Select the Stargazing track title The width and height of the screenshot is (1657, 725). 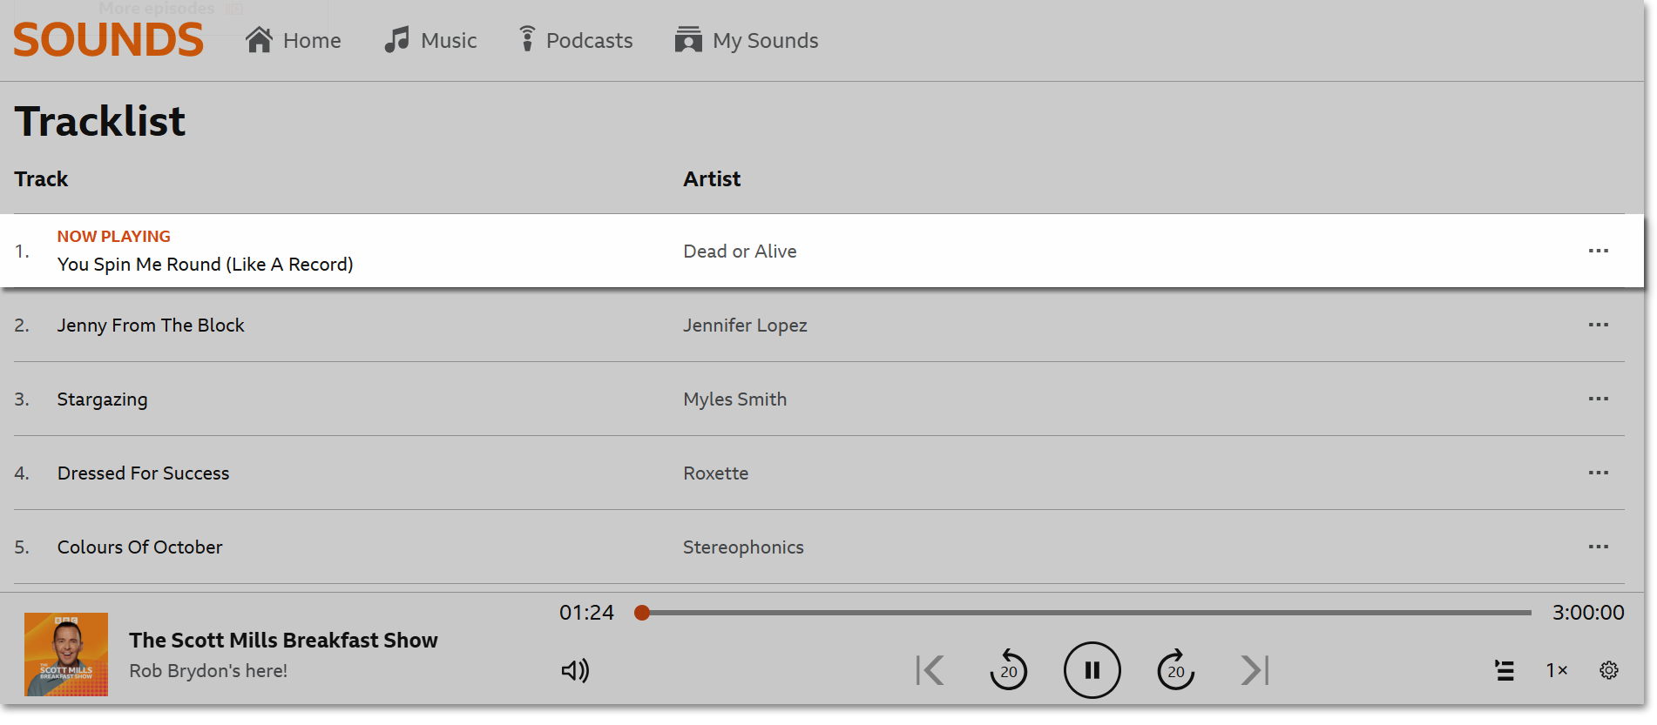coord(102,399)
